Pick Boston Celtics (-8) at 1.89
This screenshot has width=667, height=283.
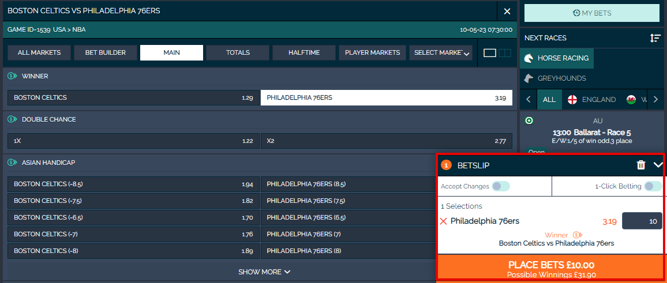[133, 251]
